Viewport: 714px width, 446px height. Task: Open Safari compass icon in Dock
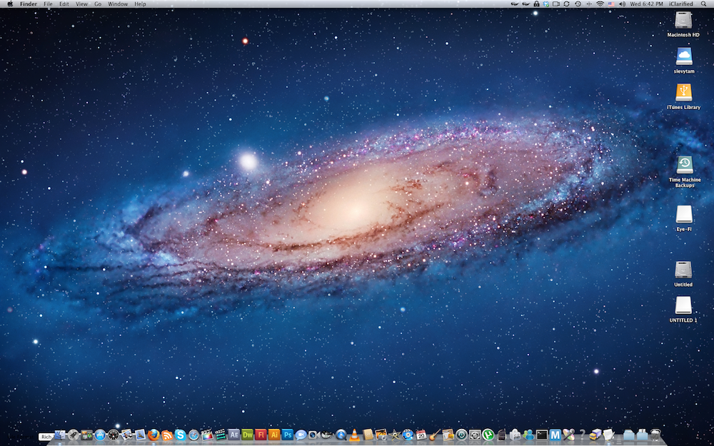(193, 435)
